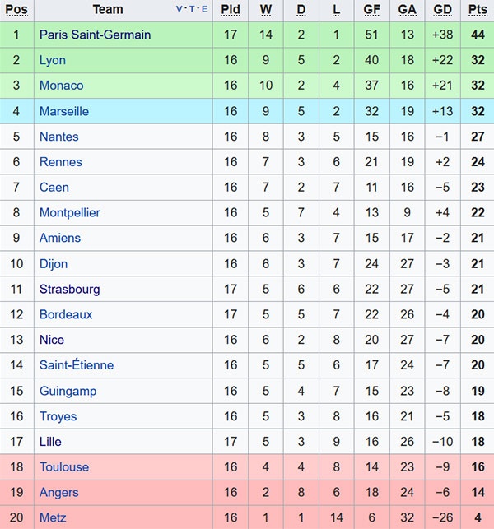Click the E (edit) template link

(x=204, y=10)
